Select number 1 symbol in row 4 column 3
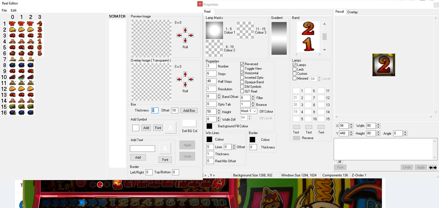The height and width of the screenshot is (208, 439). pos(40,41)
